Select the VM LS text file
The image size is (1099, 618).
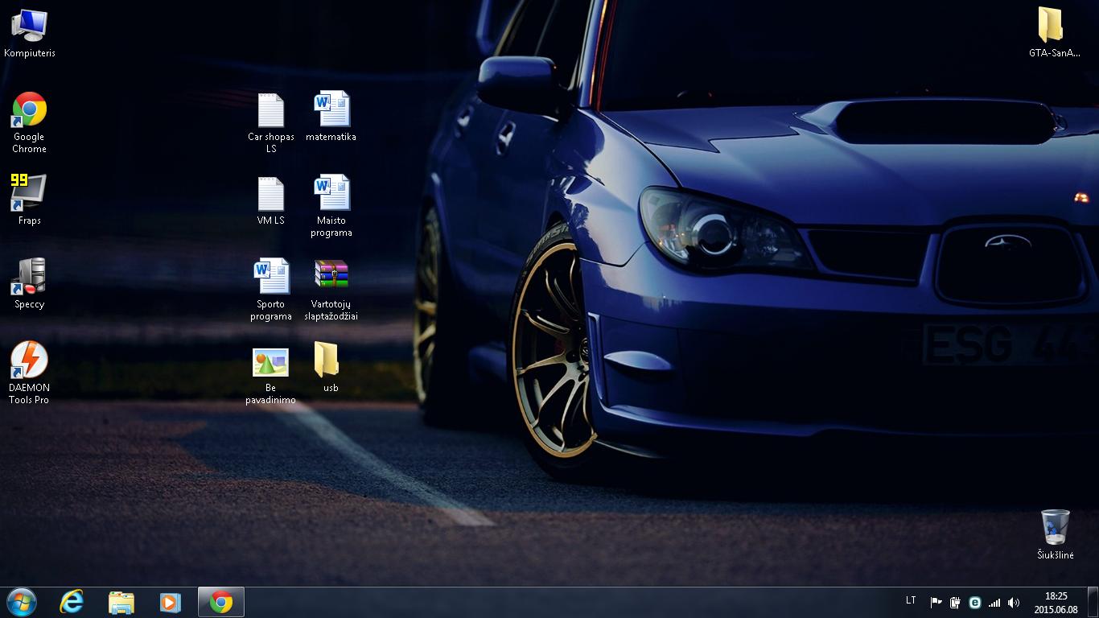[271, 200]
